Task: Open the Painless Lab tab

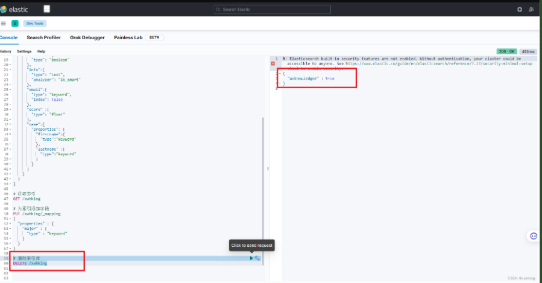Action: pyautogui.click(x=128, y=37)
